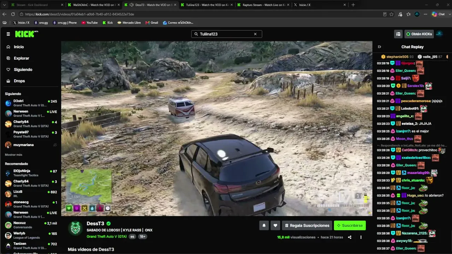
Task: Open DessT3 channel avatar
Action: point(75,228)
